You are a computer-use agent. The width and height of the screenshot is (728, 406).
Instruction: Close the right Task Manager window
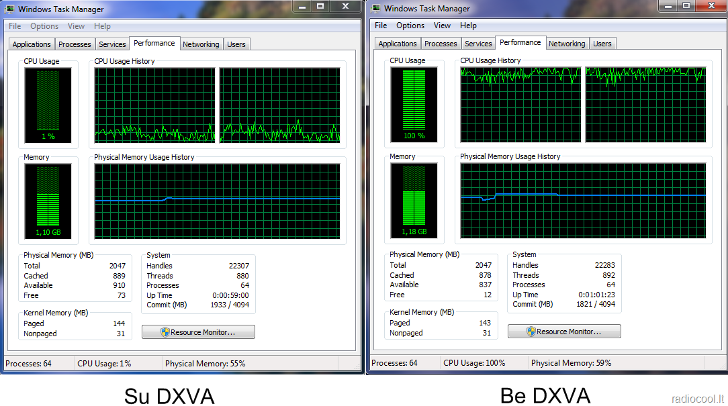pos(711,5)
